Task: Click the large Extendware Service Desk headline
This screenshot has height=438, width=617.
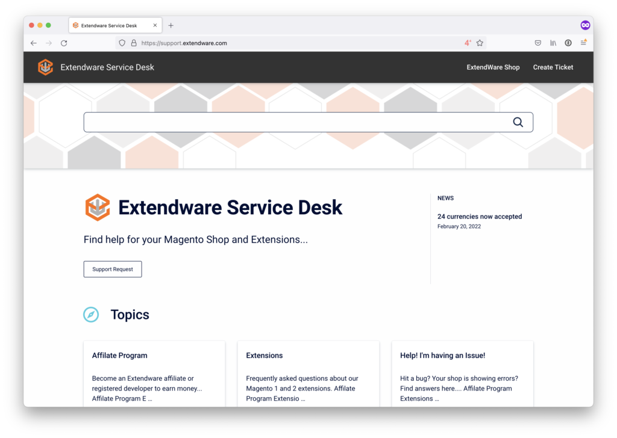Action: click(x=230, y=208)
